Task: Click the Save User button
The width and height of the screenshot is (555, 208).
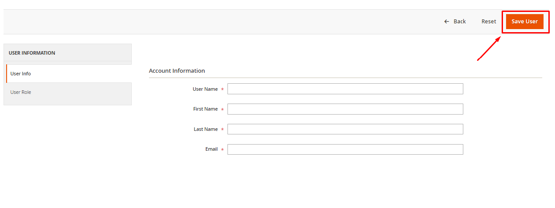Action: click(525, 22)
